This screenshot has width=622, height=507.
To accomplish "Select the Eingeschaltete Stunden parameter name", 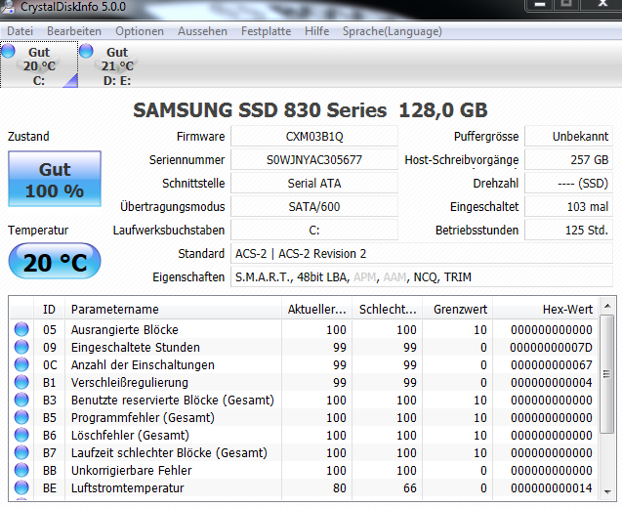I will coord(136,347).
